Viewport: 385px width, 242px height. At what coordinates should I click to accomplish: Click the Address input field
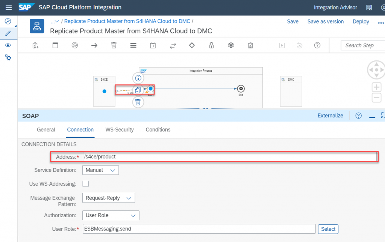tap(230, 157)
